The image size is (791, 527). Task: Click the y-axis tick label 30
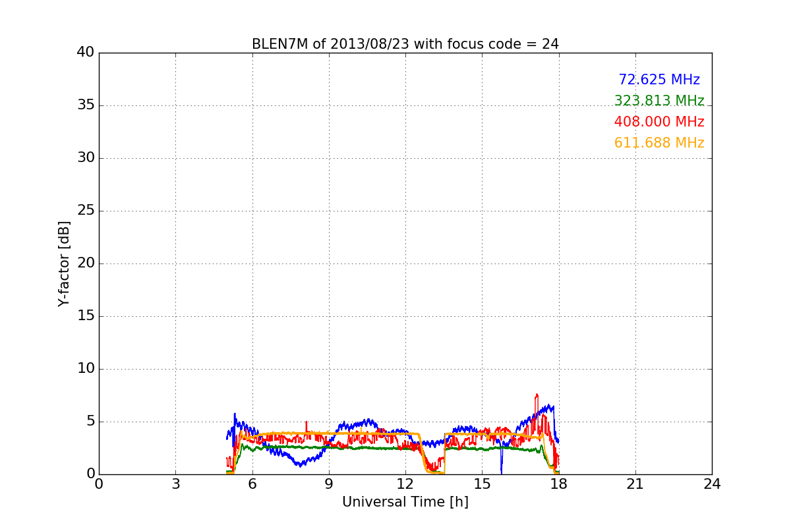86,158
